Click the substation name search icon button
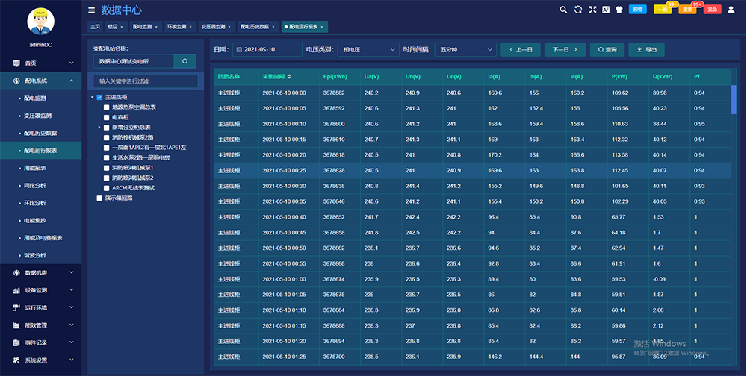Screen dimensions: 747x376 tap(185, 61)
